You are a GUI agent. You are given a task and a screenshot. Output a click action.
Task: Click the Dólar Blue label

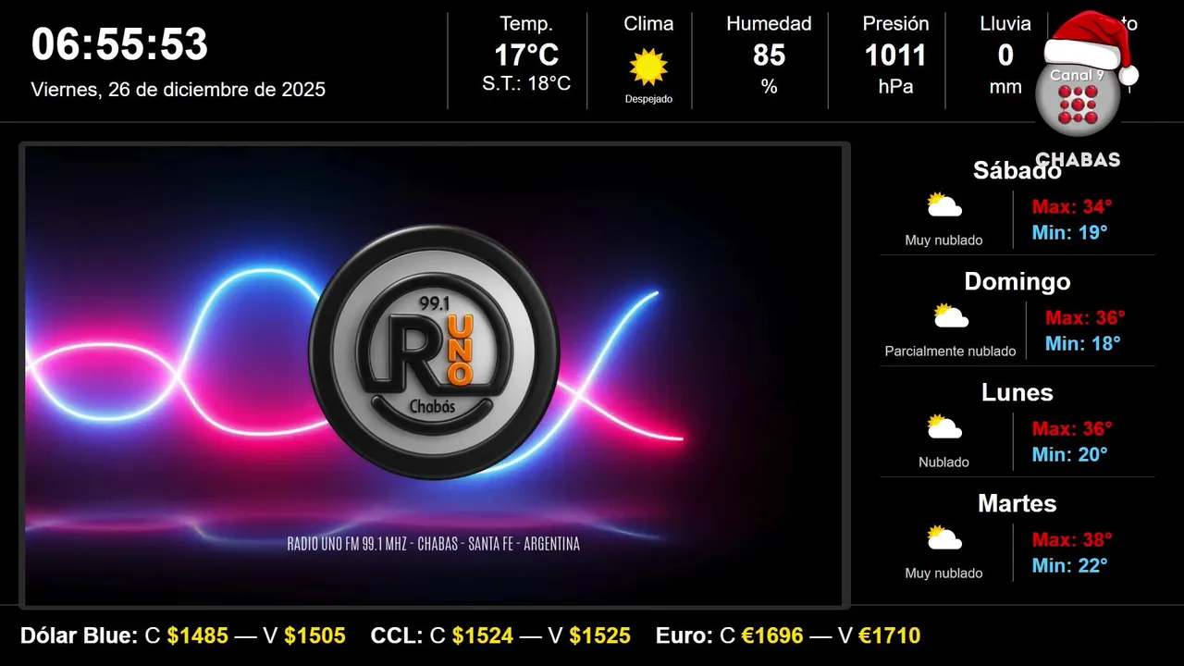tap(79, 635)
